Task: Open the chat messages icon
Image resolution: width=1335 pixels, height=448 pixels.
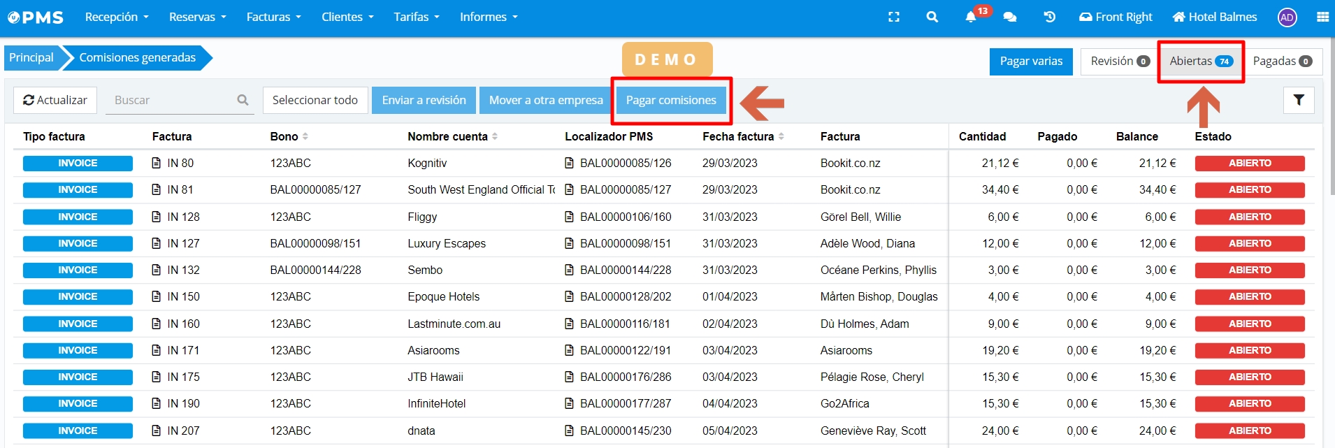Action: click(x=1009, y=17)
